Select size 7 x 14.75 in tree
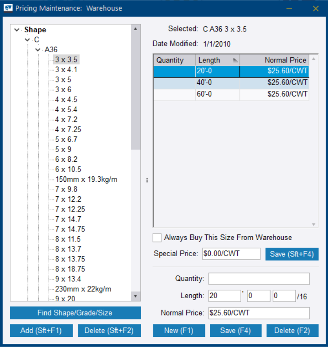 pyautogui.click(x=70, y=229)
